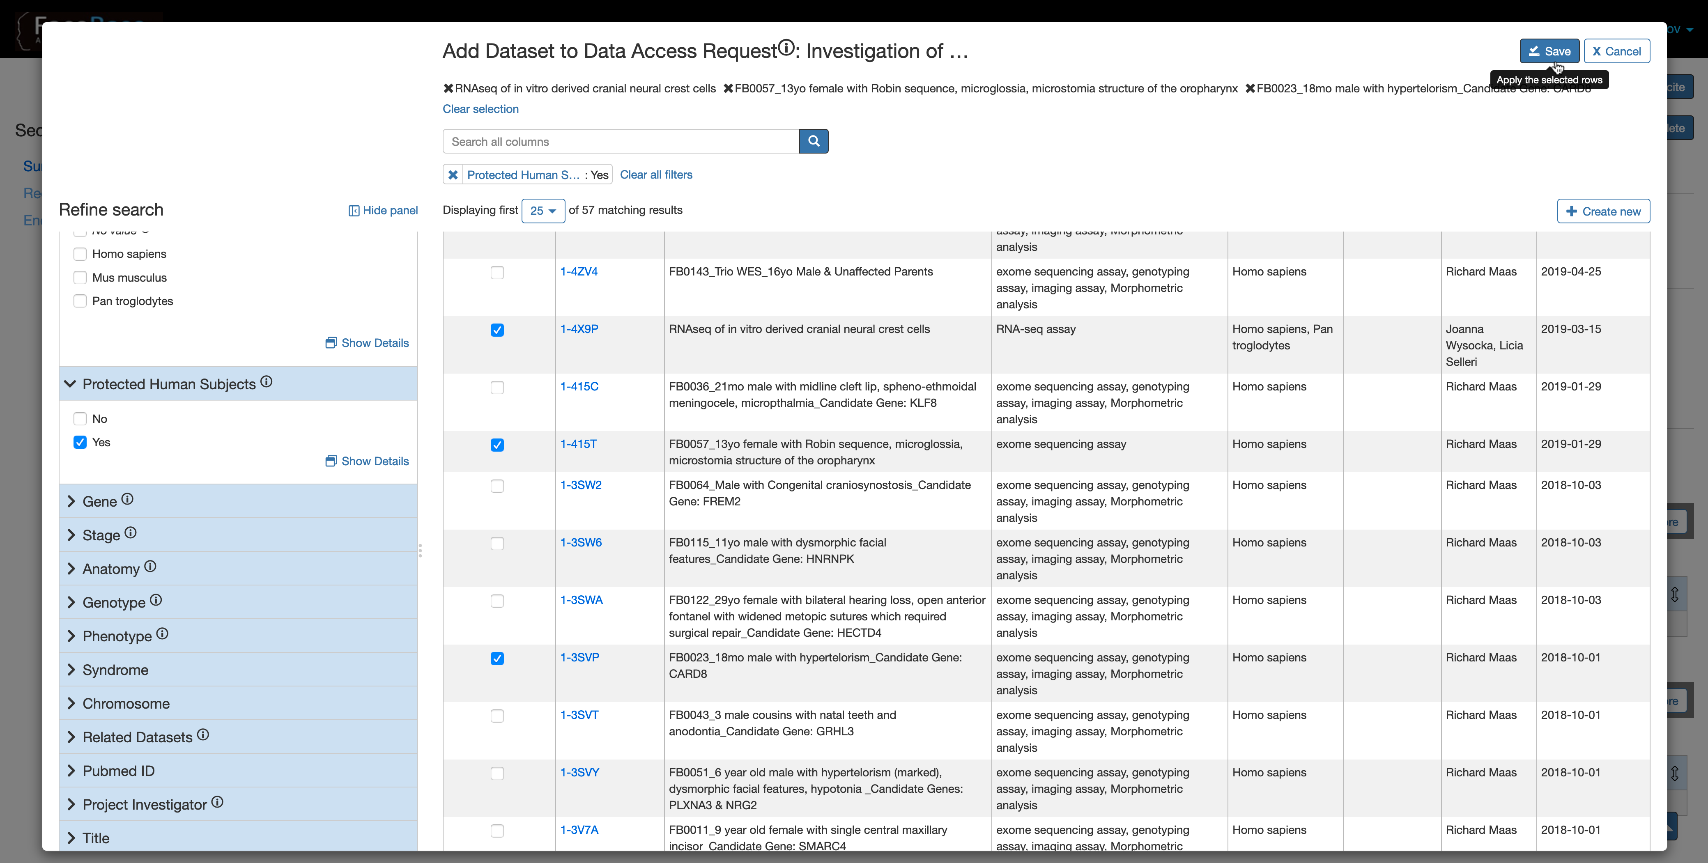Deselect row 1-415T checkbox

[x=497, y=445]
